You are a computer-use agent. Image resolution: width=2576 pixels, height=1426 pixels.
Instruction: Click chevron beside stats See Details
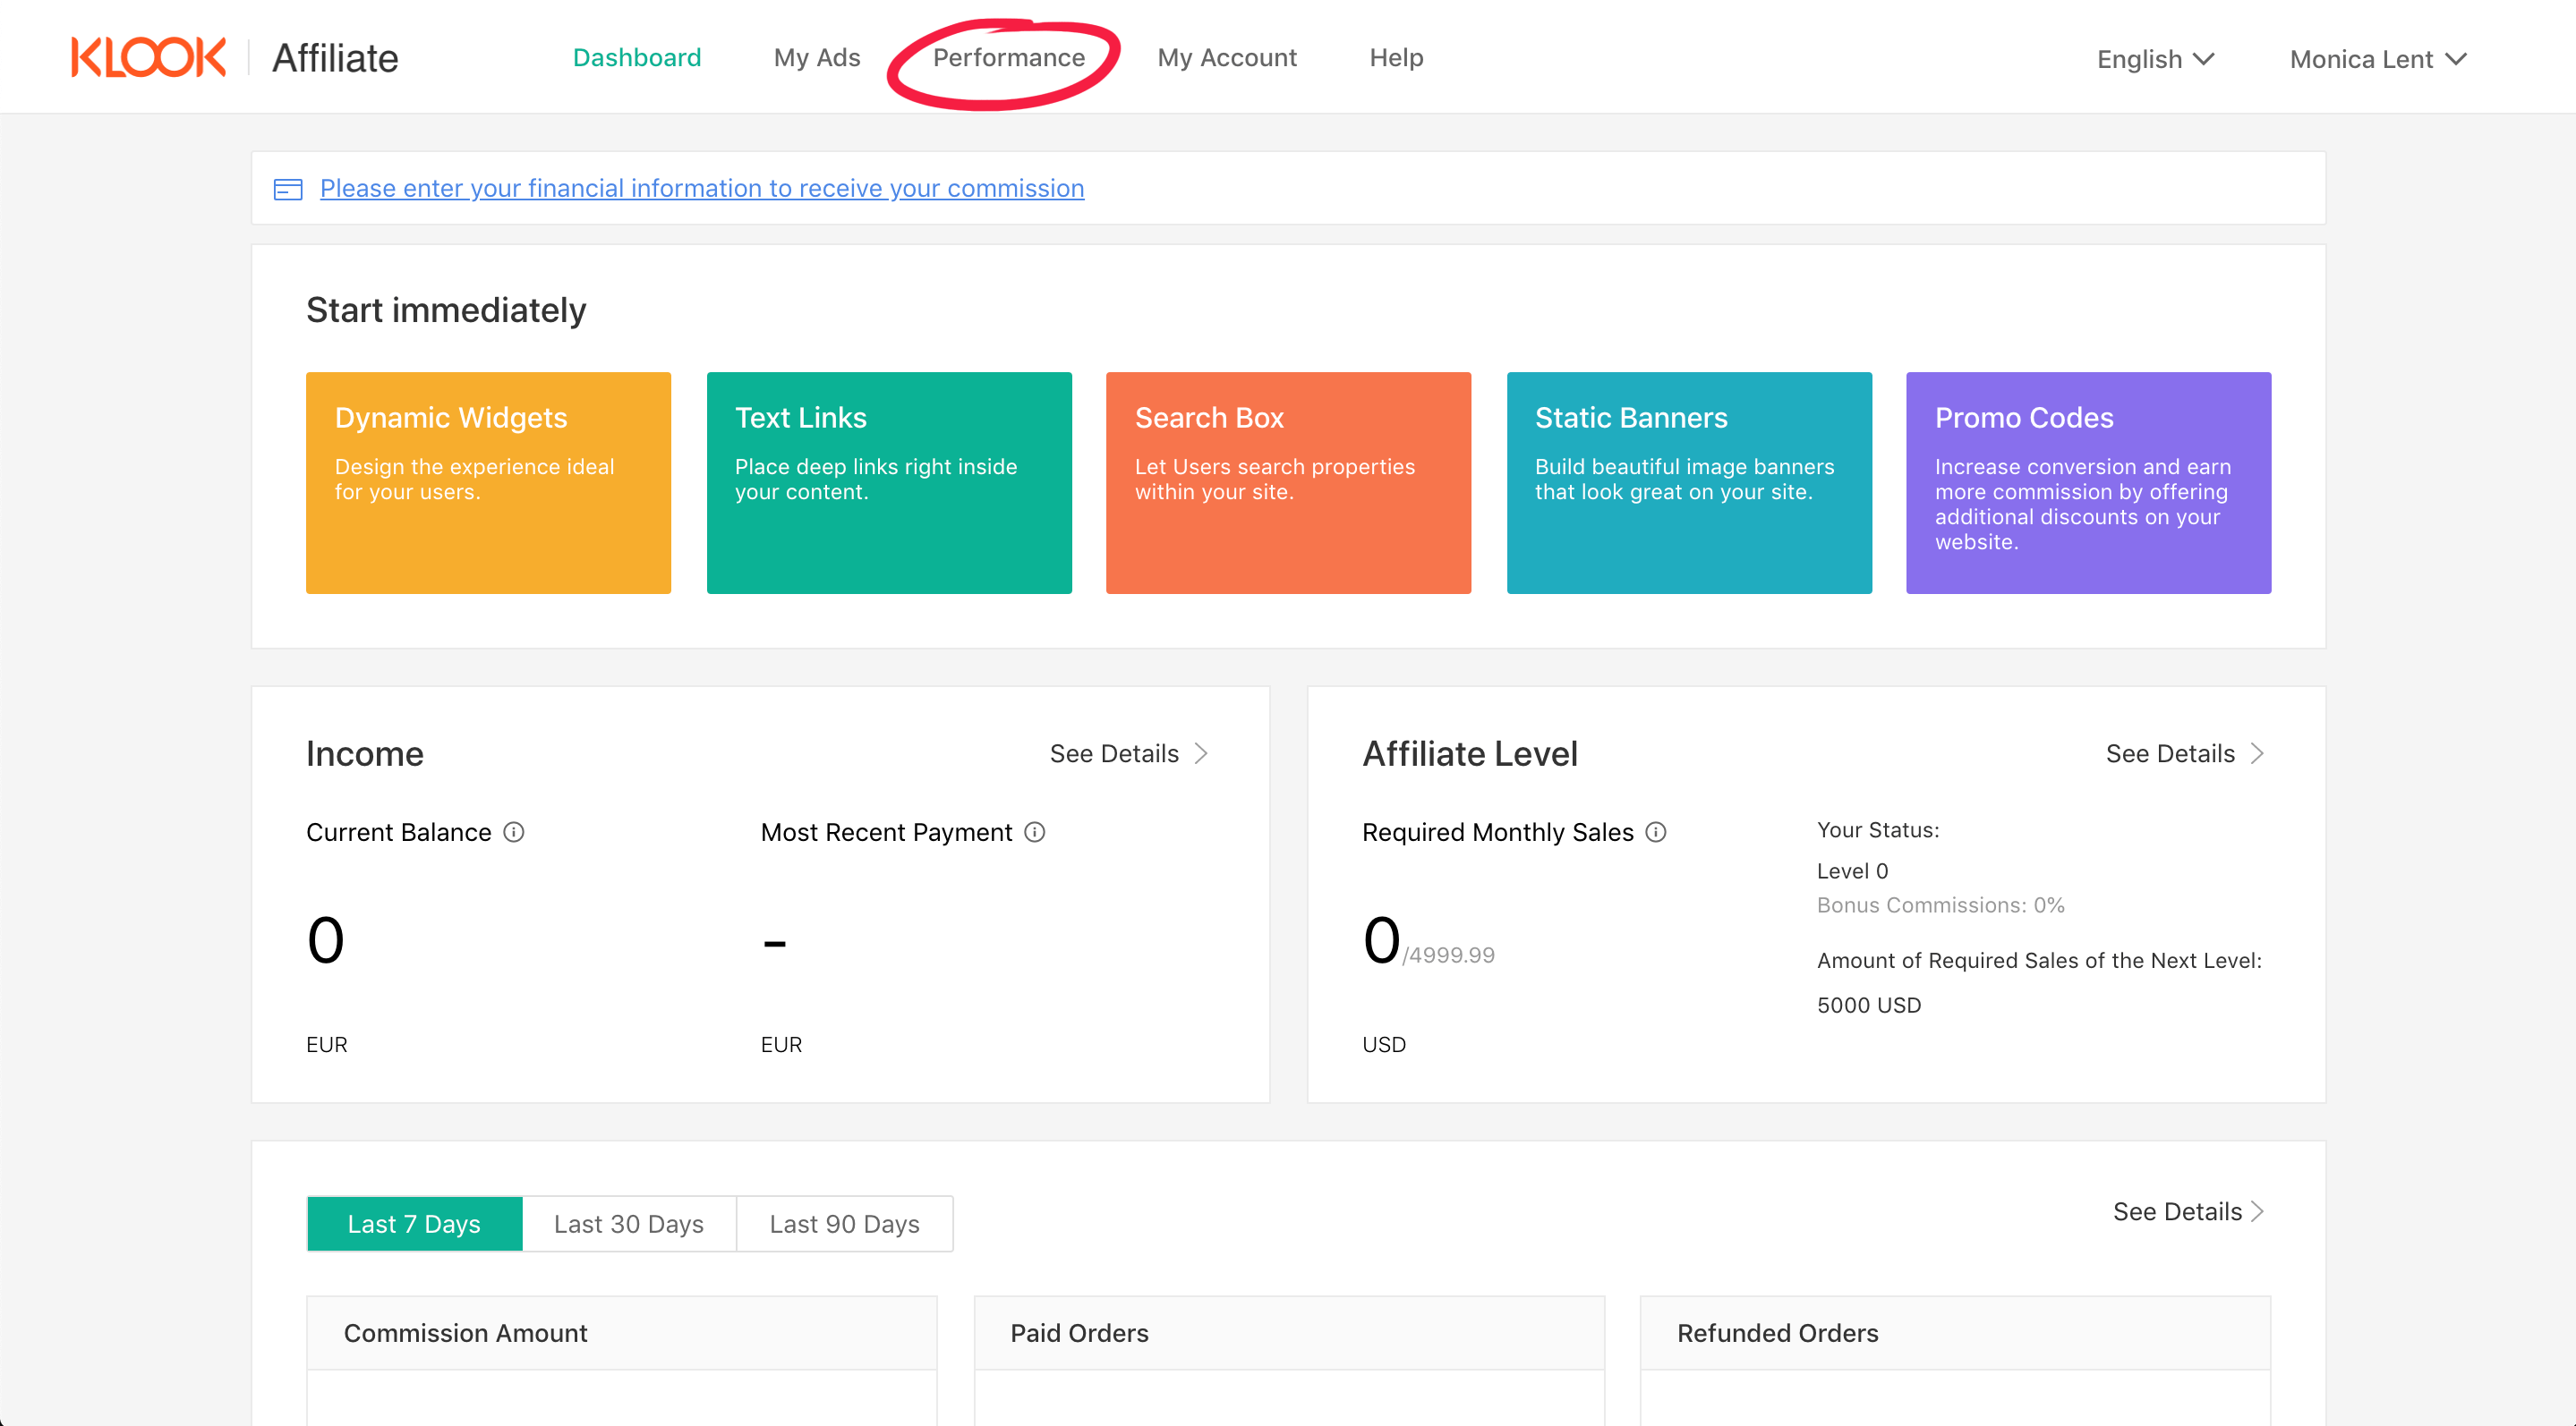coord(2258,1212)
